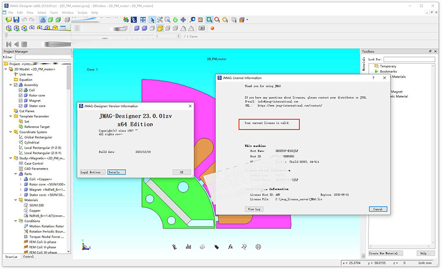This screenshot has width=442, height=269.
Task: Click View Log in License Information dialog
Action: coord(254,209)
